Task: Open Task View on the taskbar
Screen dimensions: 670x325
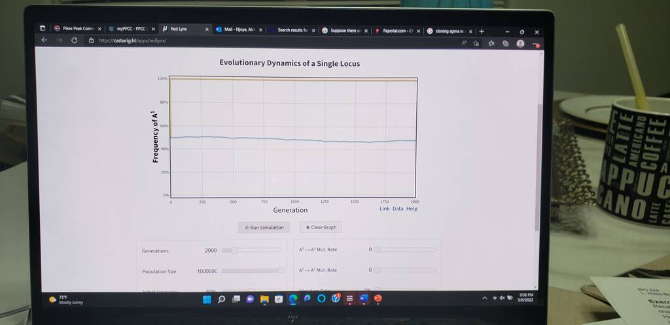Action: click(236, 300)
